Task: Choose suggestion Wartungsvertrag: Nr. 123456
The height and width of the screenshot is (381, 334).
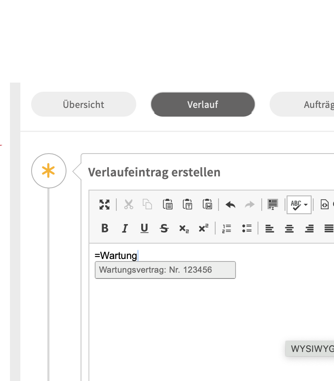Action: point(165,270)
